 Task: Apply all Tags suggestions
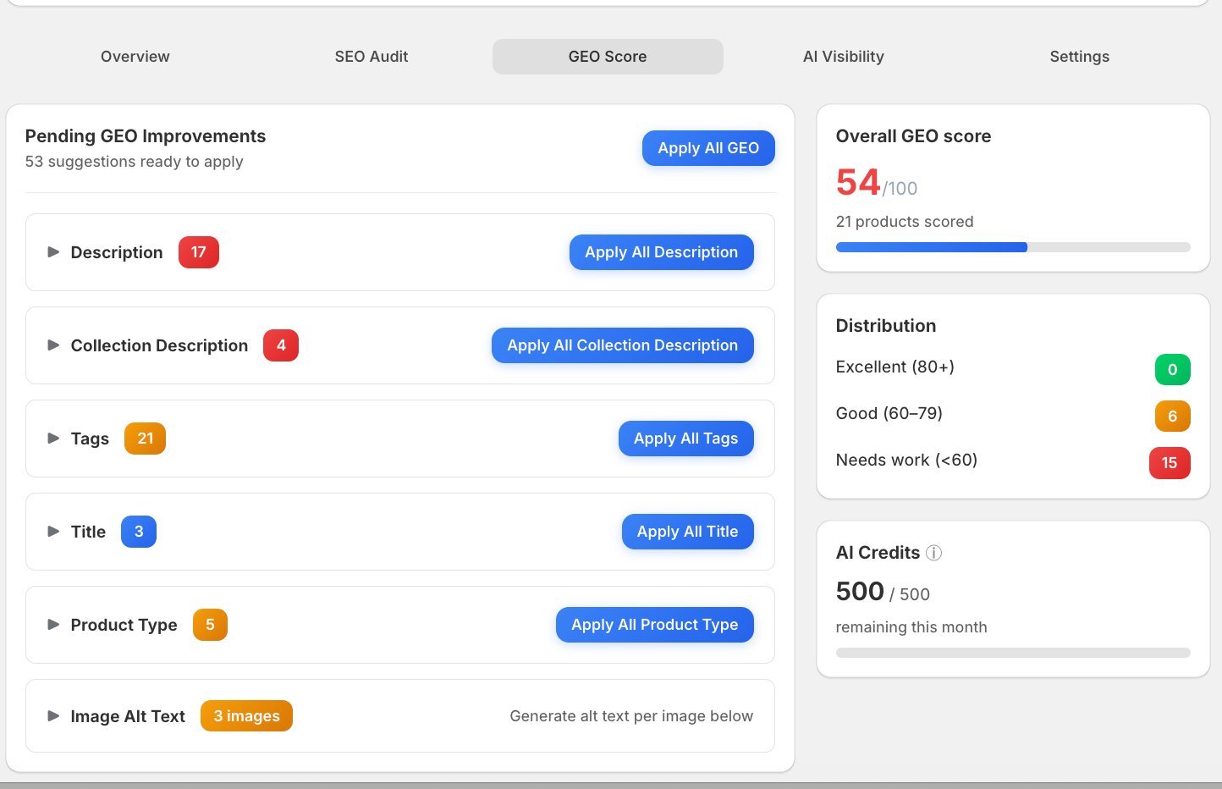685,439
